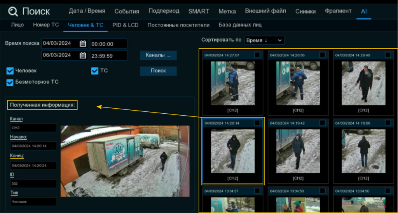Click the Каналы ... button
398x213 pixels.
[x=158, y=55]
